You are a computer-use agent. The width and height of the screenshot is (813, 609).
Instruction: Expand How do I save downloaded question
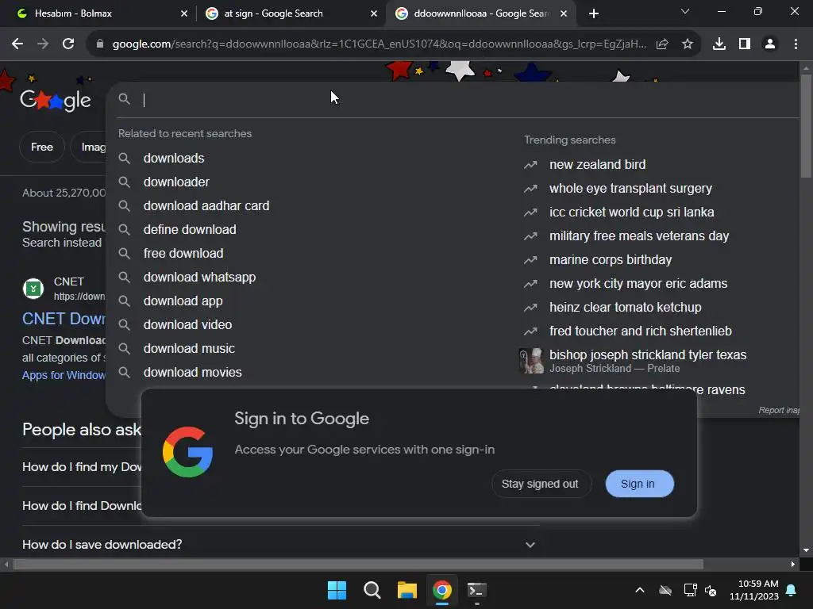click(279, 544)
